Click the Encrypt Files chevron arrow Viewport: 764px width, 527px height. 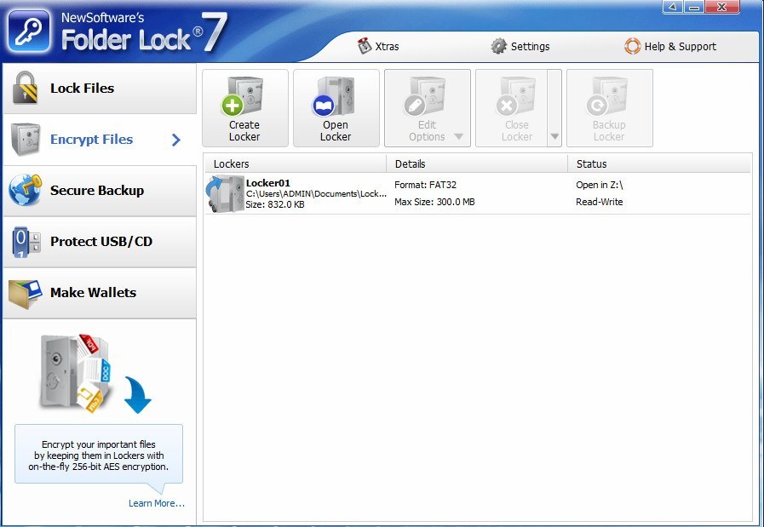[x=177, y=140]
